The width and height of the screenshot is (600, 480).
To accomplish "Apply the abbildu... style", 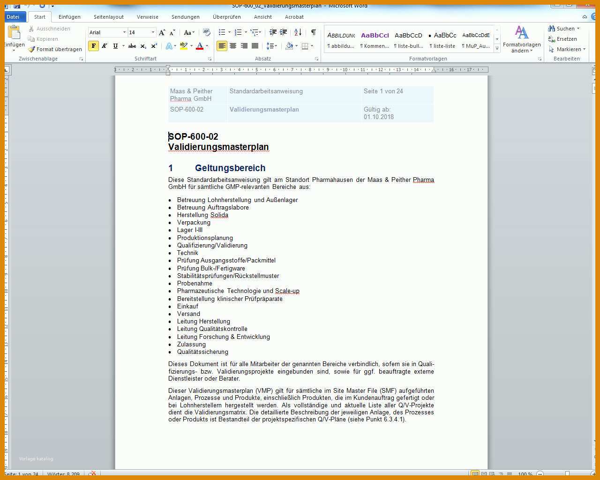I will click(x=341, y=39).
